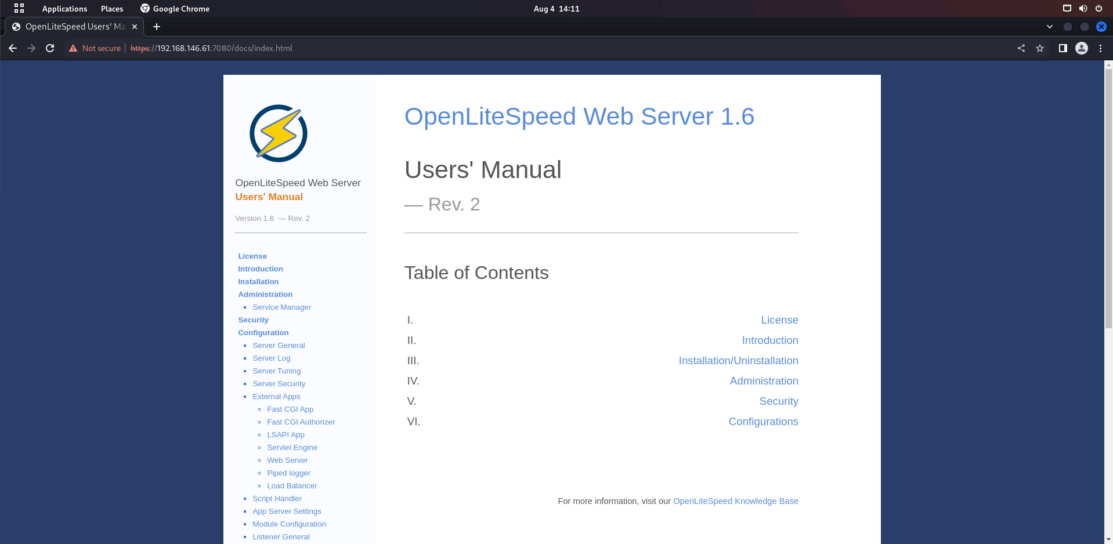Open the Google Chrome app menu

(175, 9)
